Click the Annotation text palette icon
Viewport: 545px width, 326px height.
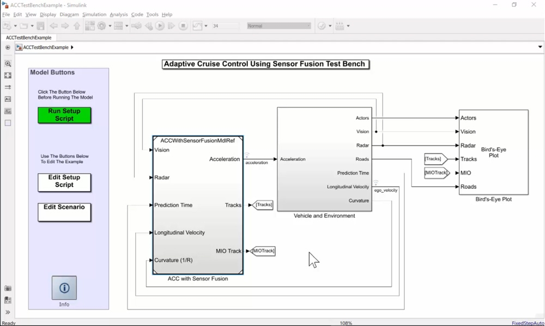pyautogui.click(x=8, y=99)
